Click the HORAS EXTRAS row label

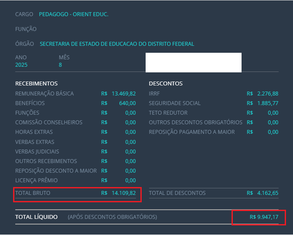(34, 132)
